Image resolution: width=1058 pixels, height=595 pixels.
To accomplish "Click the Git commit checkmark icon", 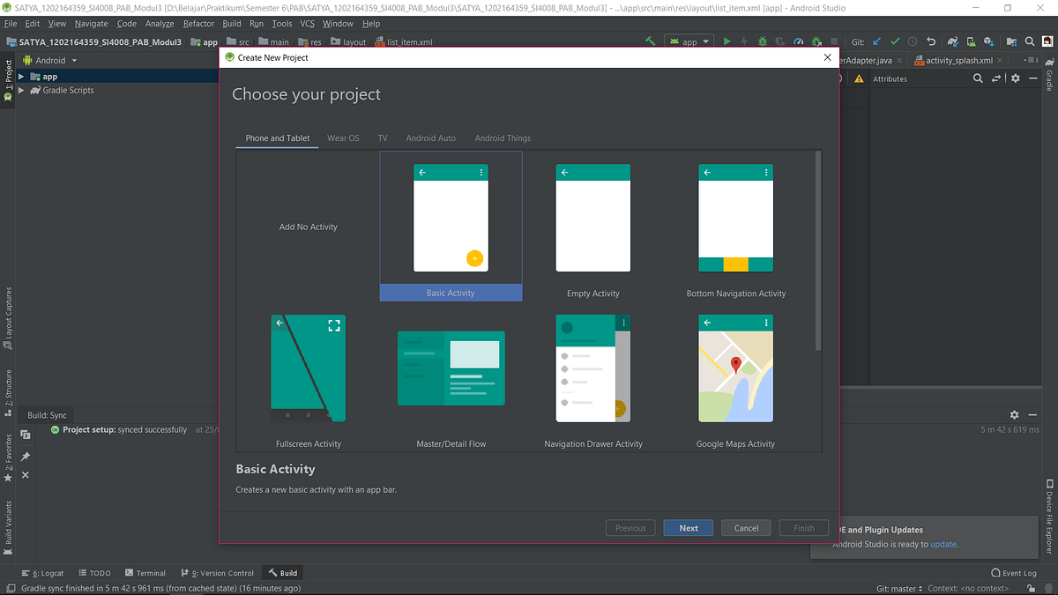I will [894, 41].
